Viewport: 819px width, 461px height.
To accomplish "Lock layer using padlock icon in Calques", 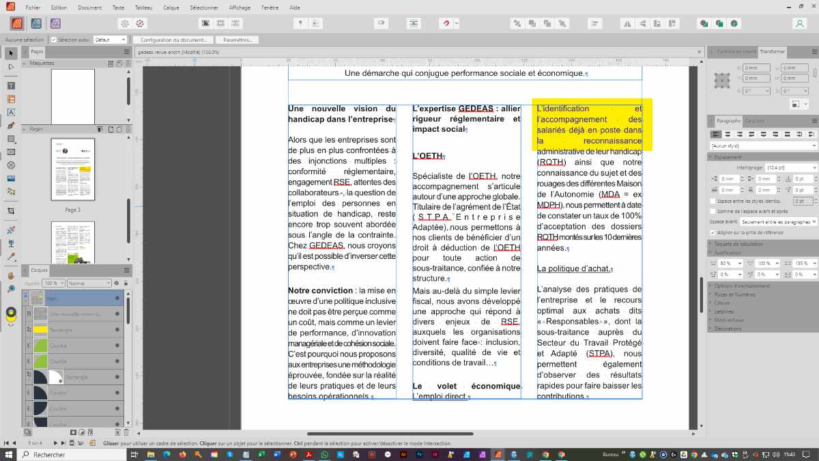I will tap(125, 283).
